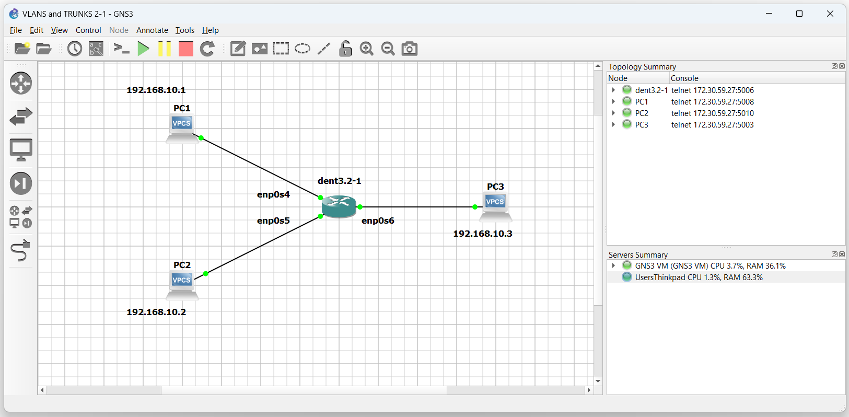The image size is (849, 417).
Task: Click canvas vertical scrollbar down arrow
Action: (x=598, y=381)
